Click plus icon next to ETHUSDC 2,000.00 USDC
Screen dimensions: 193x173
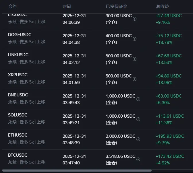point(138,139)
